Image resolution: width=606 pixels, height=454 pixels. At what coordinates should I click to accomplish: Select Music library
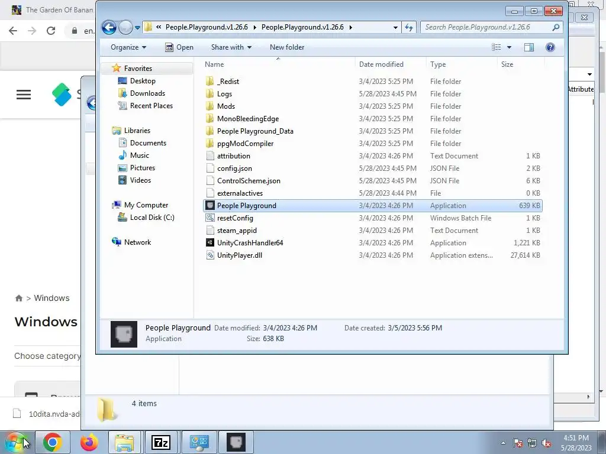point(139,155)
